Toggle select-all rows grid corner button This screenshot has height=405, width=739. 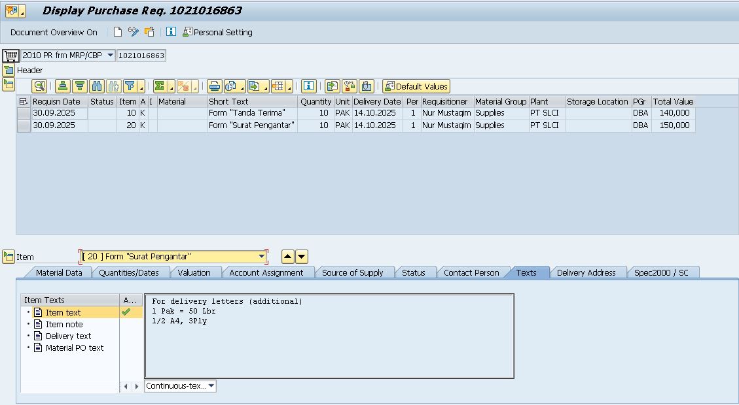click(x=24, y=101)
